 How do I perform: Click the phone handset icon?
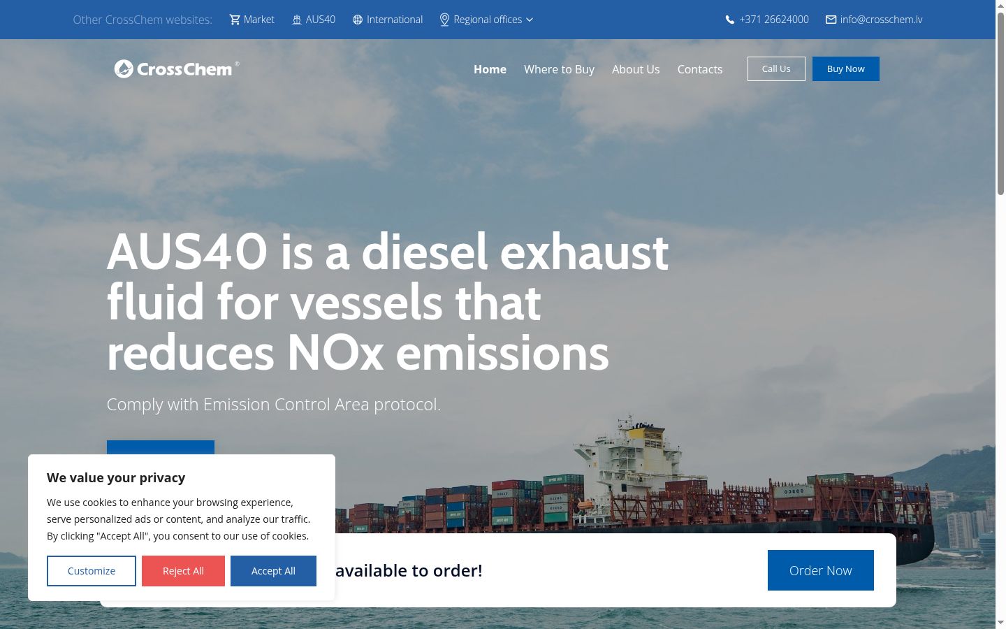click(730, 20)
